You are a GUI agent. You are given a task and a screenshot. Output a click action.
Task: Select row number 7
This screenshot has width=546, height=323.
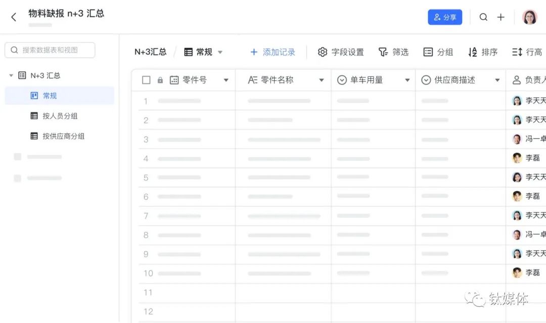(x=146, y=216)
